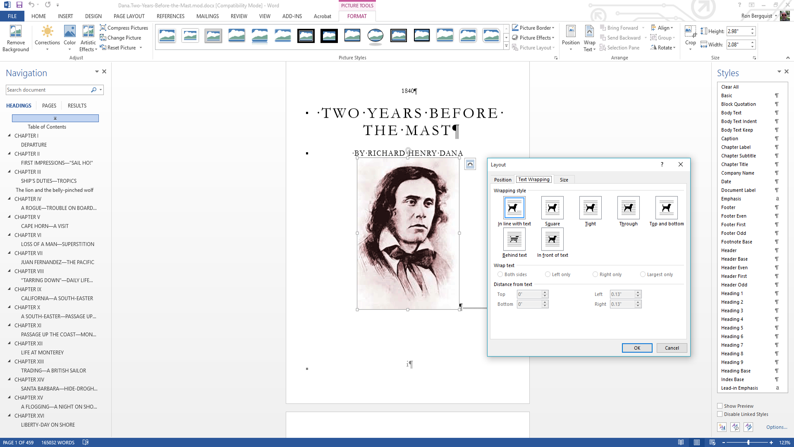Screen dimensions: 794x447
Task: Enable the Show Preview checkbox
Action: click(720, 406)
